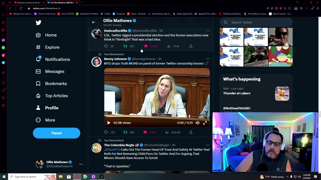Share thebradfordfile's tweet

(x=191, y=46)
